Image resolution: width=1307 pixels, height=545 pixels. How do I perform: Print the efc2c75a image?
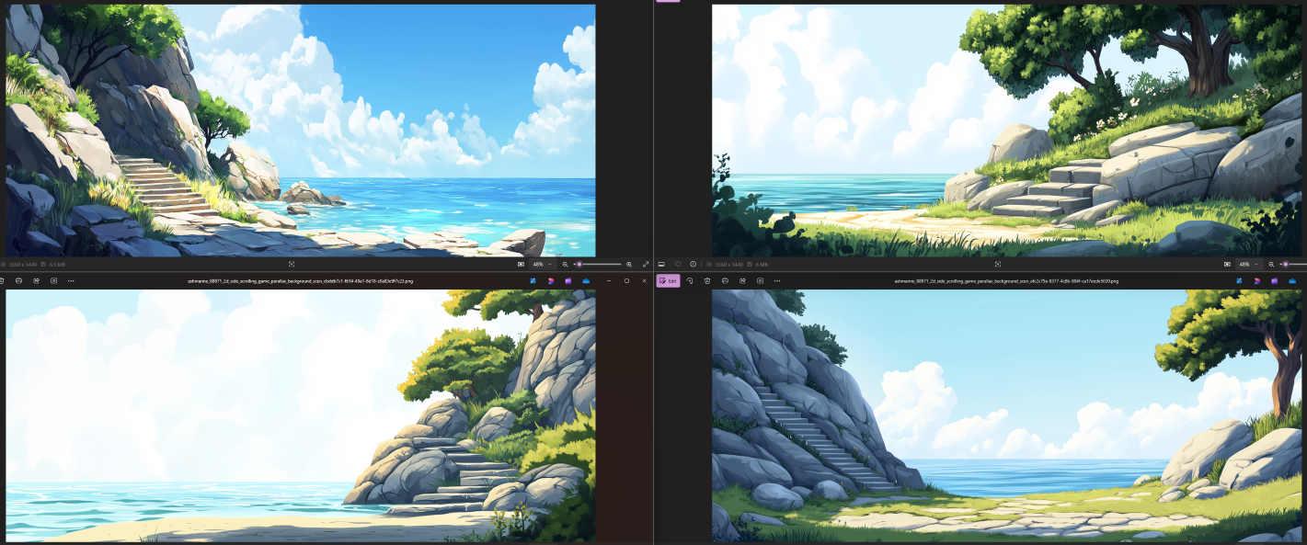tap(725, 280)
